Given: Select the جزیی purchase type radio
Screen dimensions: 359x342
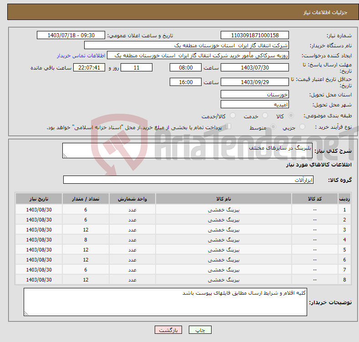Looking at the screenshot, I should (x=302, y=127).
